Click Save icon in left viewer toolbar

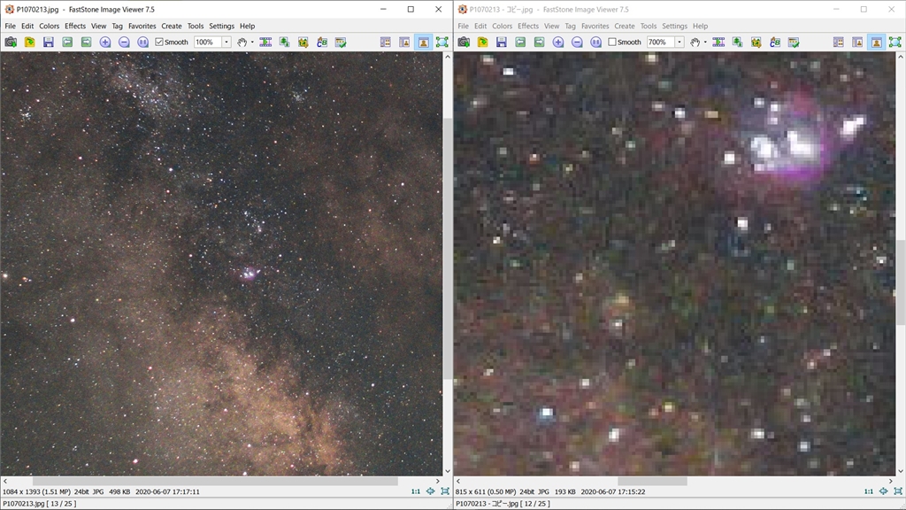(49, 42)
